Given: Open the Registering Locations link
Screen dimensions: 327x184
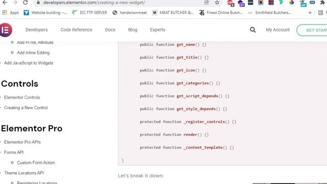Looking at the screenshot, I should pyautogui.click(x=37, y=182).
